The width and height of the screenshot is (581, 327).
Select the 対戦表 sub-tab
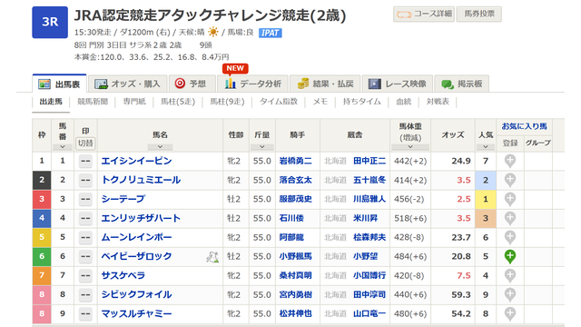(438, 102)
